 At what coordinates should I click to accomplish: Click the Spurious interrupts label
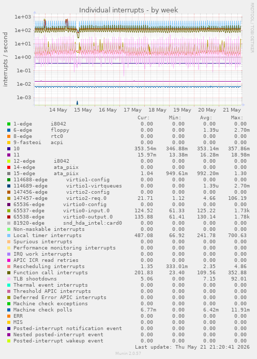pyautogui.click(x=42, y=242)
